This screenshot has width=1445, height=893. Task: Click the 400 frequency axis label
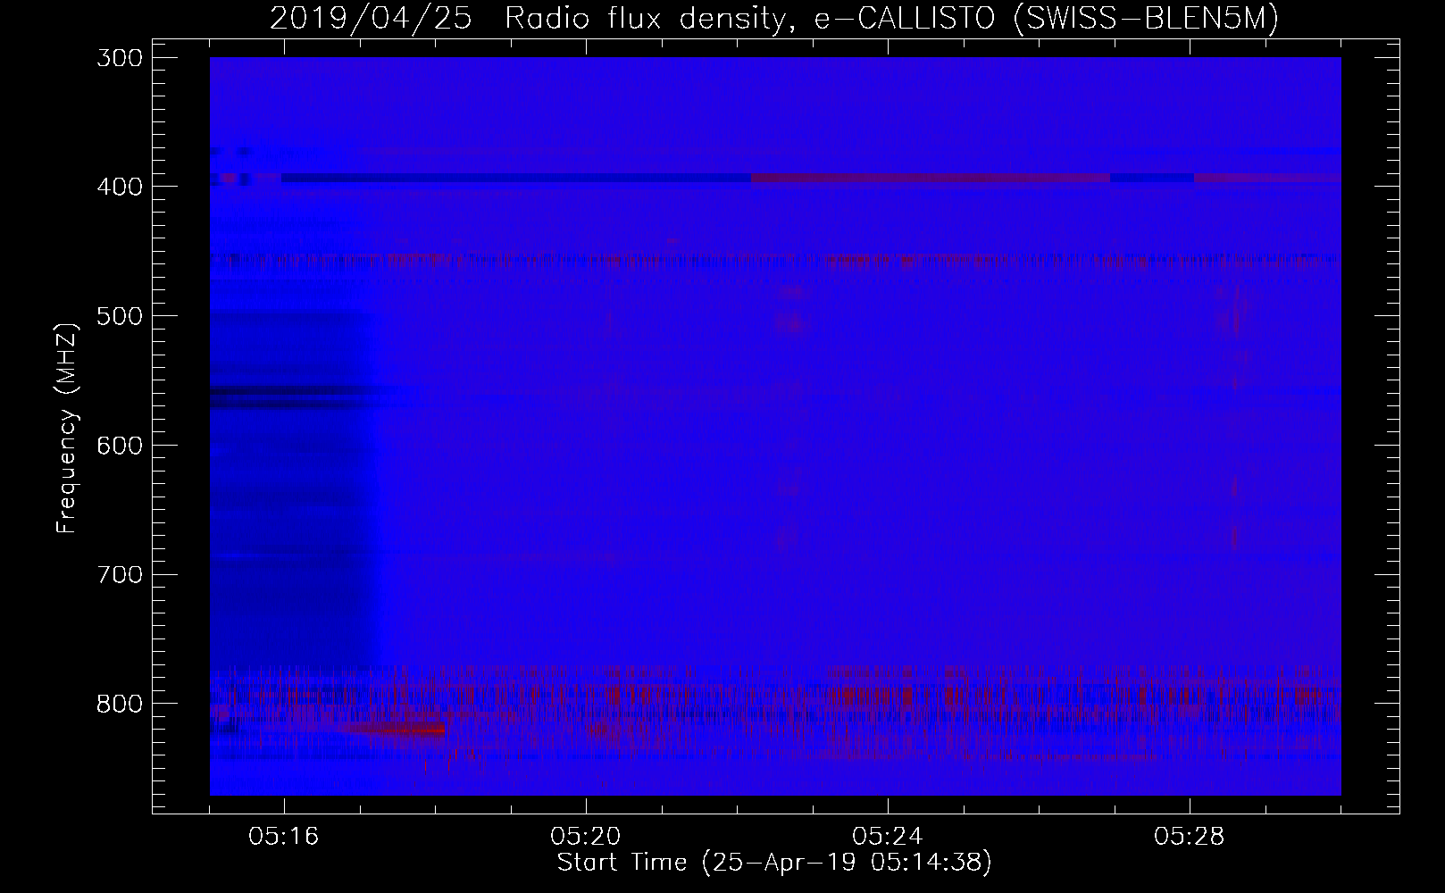[x=118, y=187]
